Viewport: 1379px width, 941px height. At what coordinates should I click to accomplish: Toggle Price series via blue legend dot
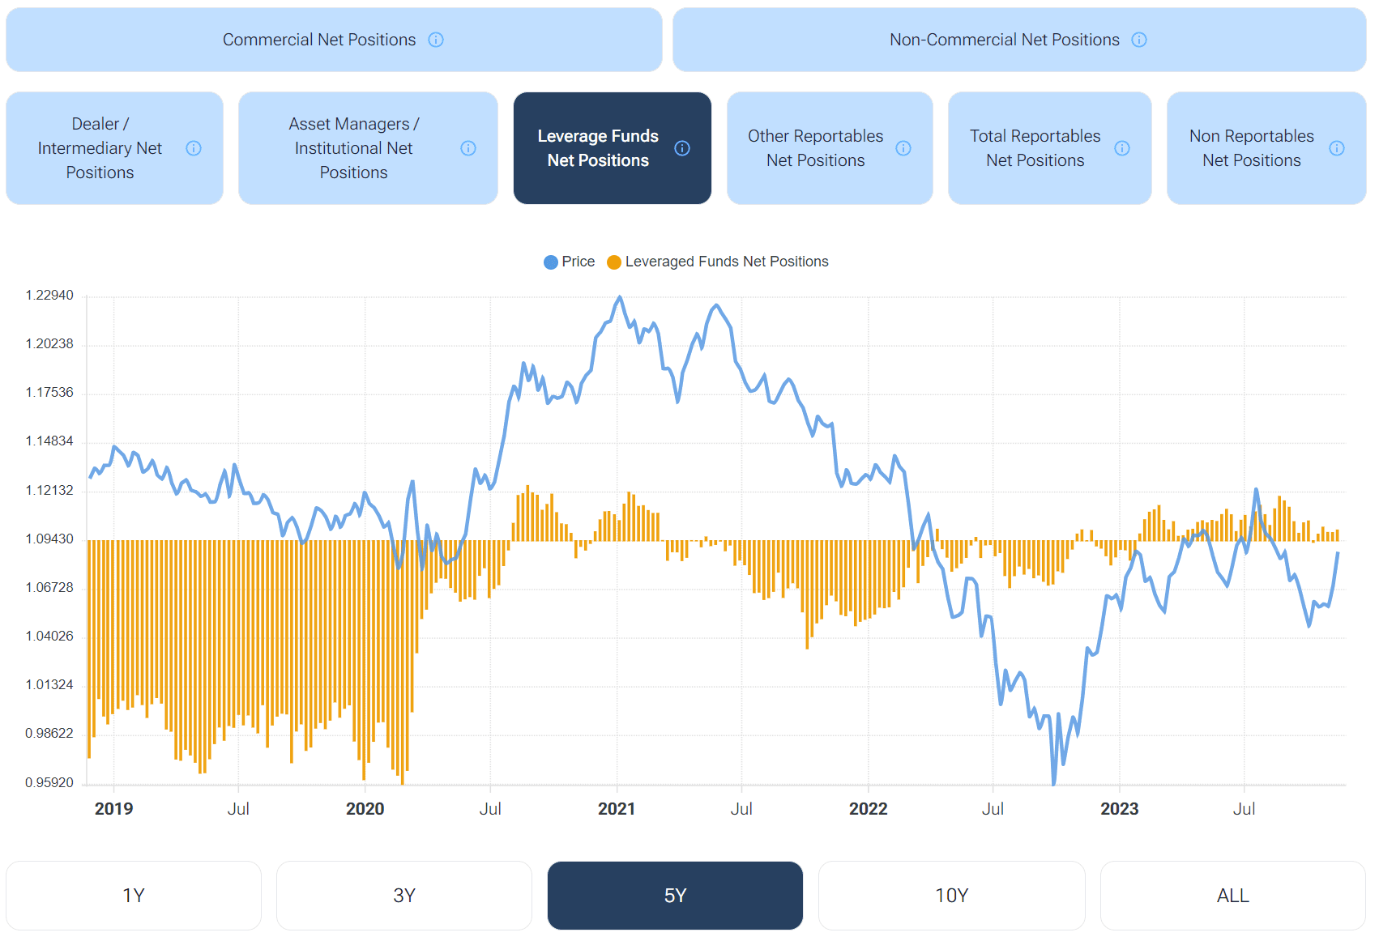pyautogui.click(x=551, y=262)
